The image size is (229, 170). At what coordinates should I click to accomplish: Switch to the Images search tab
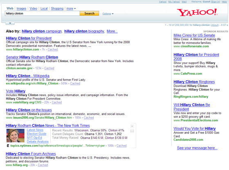pos(21,9)
